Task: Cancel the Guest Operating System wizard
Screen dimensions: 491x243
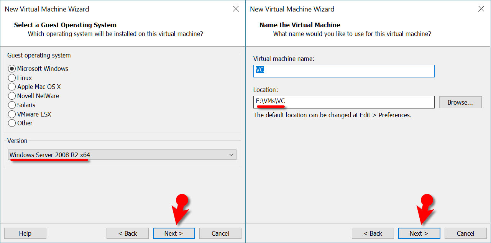Action: 220,233
